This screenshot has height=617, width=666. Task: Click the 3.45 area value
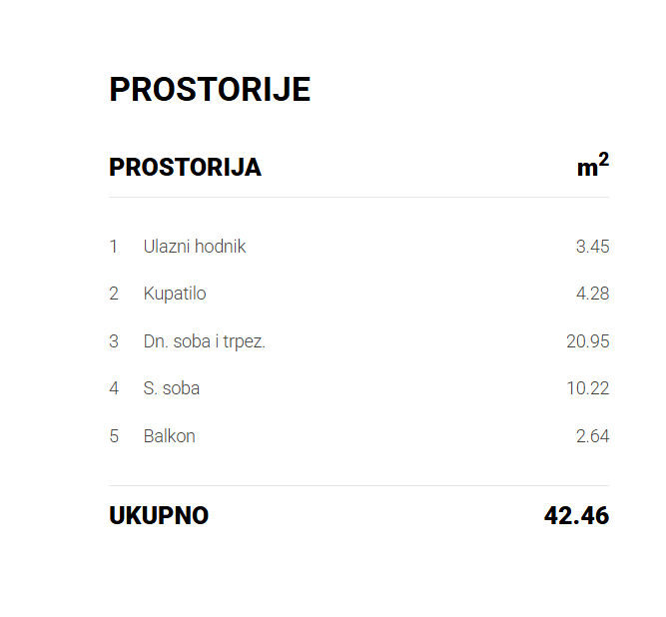click(592, 247)
